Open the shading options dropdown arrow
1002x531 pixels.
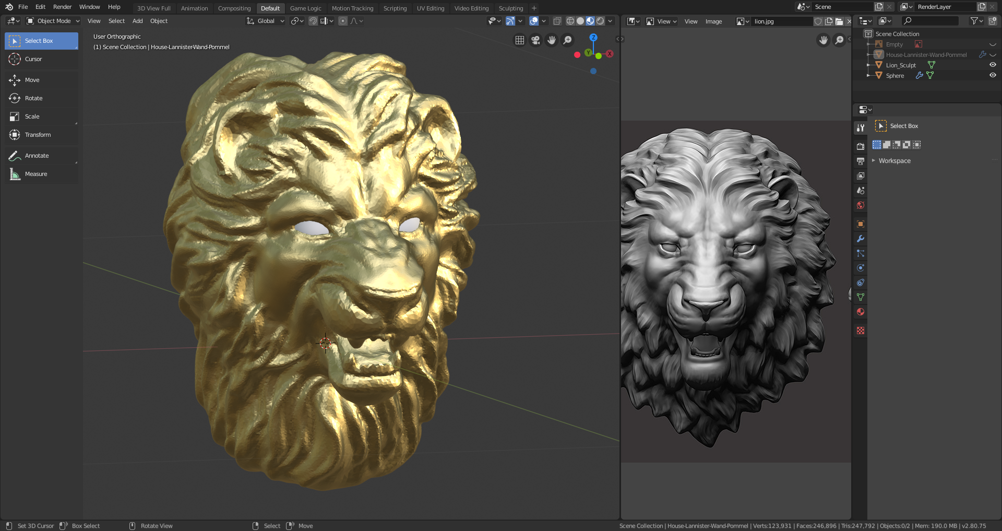coord(610,21)
